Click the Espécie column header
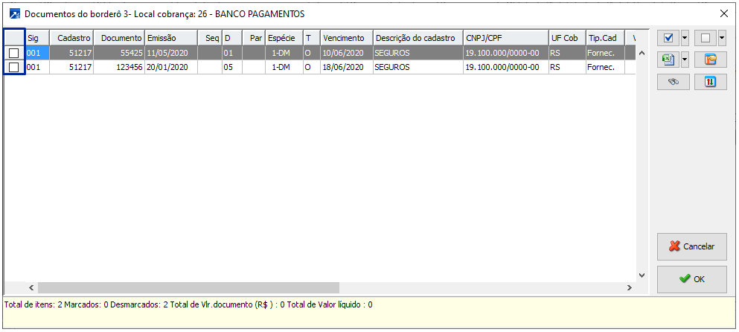739x332 pixels. pyautogui.click(x=284, y=38)
